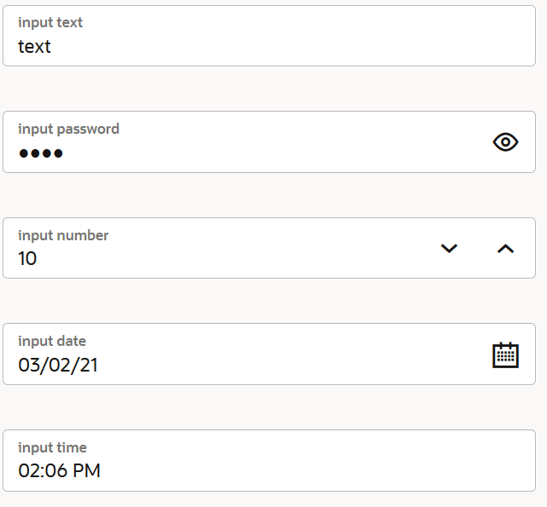This screenshot has height=507, width=547.
Task: Click the "input time" label
Action: 52,447
